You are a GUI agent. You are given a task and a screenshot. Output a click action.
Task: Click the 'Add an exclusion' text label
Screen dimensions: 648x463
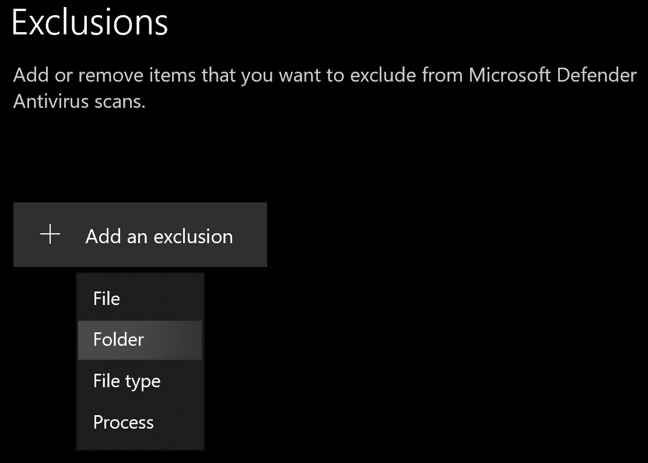[x=159, y=236]
